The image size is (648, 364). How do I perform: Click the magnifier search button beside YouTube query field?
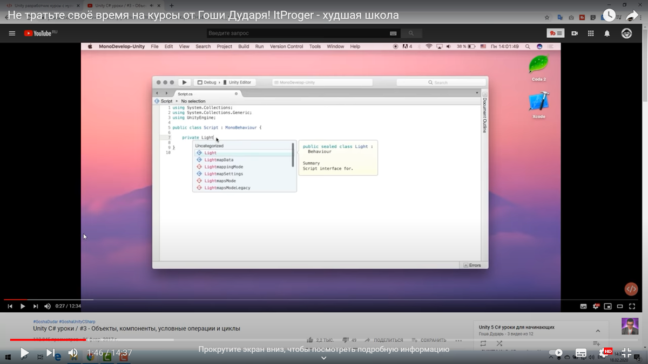411,33
